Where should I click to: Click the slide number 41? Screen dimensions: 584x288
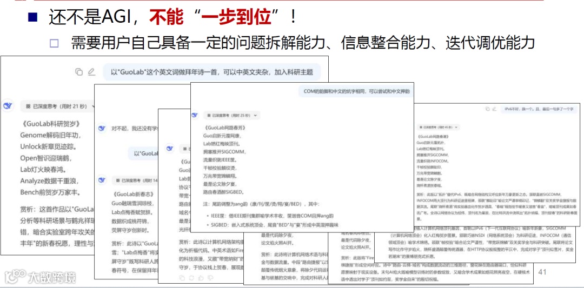[542, 272]
